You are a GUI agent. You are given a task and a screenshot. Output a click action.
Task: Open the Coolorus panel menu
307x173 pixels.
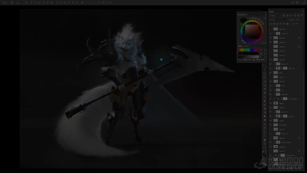(x=265, y=15)
